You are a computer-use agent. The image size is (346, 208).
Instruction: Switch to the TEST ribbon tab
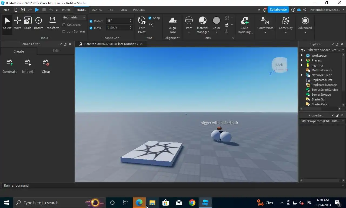coord(111,10)
